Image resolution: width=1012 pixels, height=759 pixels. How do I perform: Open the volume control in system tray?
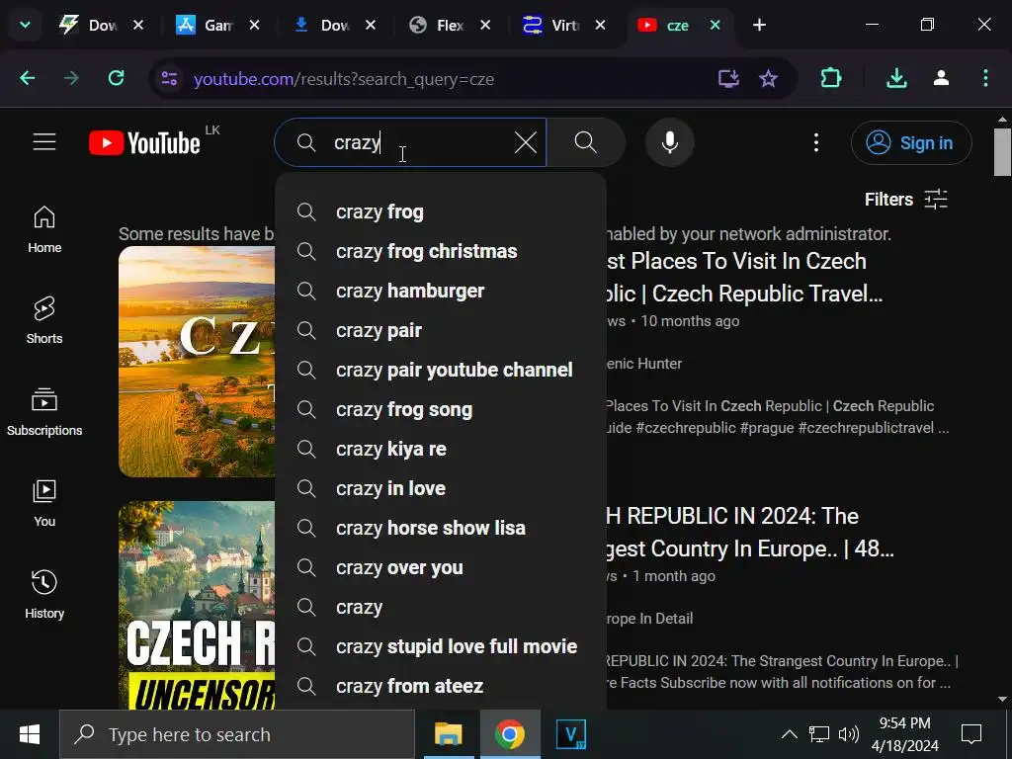848,734
